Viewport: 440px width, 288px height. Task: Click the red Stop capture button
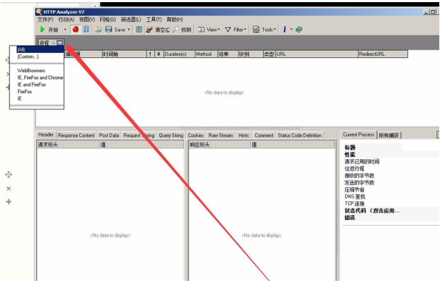point(76,29)
